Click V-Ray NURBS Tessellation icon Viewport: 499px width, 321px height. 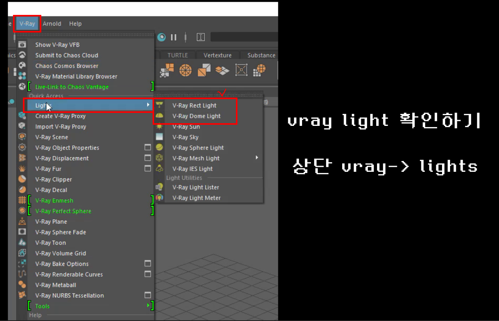click(x=22, y=295)
